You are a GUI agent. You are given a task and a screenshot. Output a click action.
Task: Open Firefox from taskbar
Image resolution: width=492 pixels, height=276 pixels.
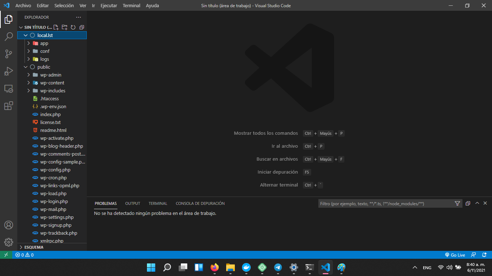coord(215,267)
